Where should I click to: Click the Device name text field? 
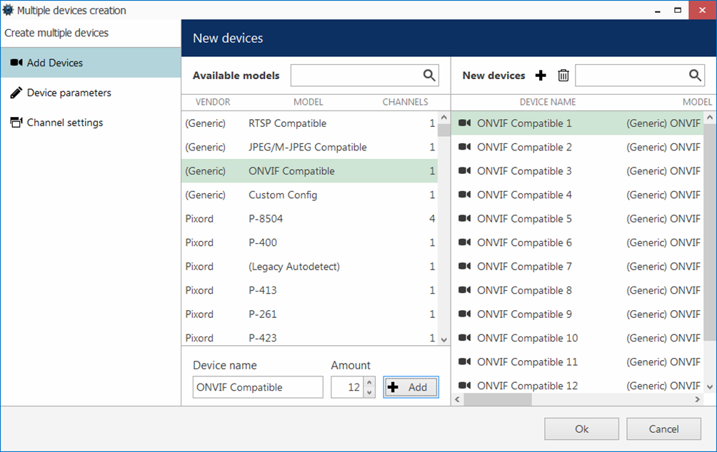coord(258,387)
